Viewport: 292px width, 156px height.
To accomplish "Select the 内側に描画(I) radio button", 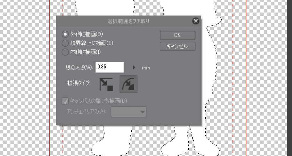I will click(65, 52).
